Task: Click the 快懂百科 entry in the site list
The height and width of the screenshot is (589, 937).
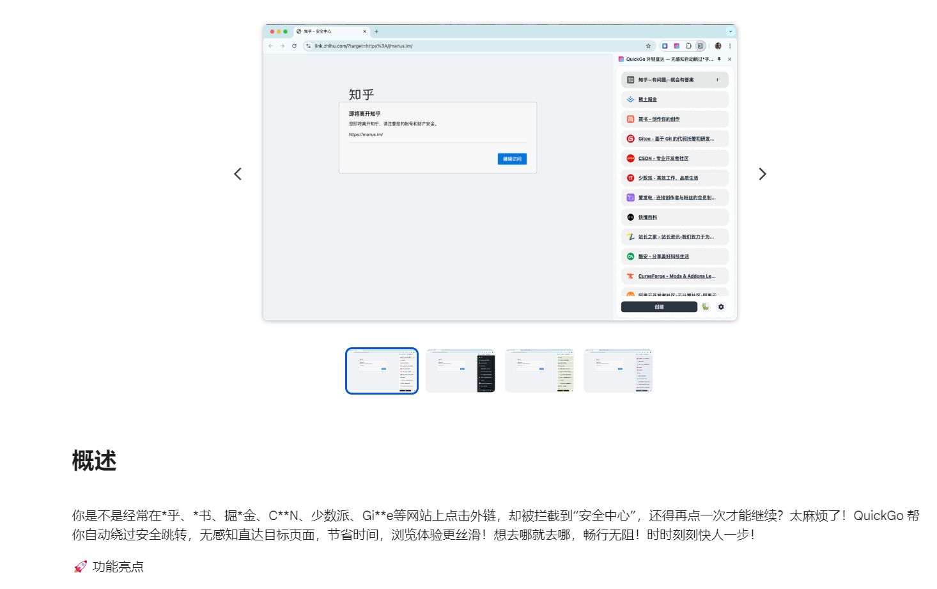Action: point(675,217)
